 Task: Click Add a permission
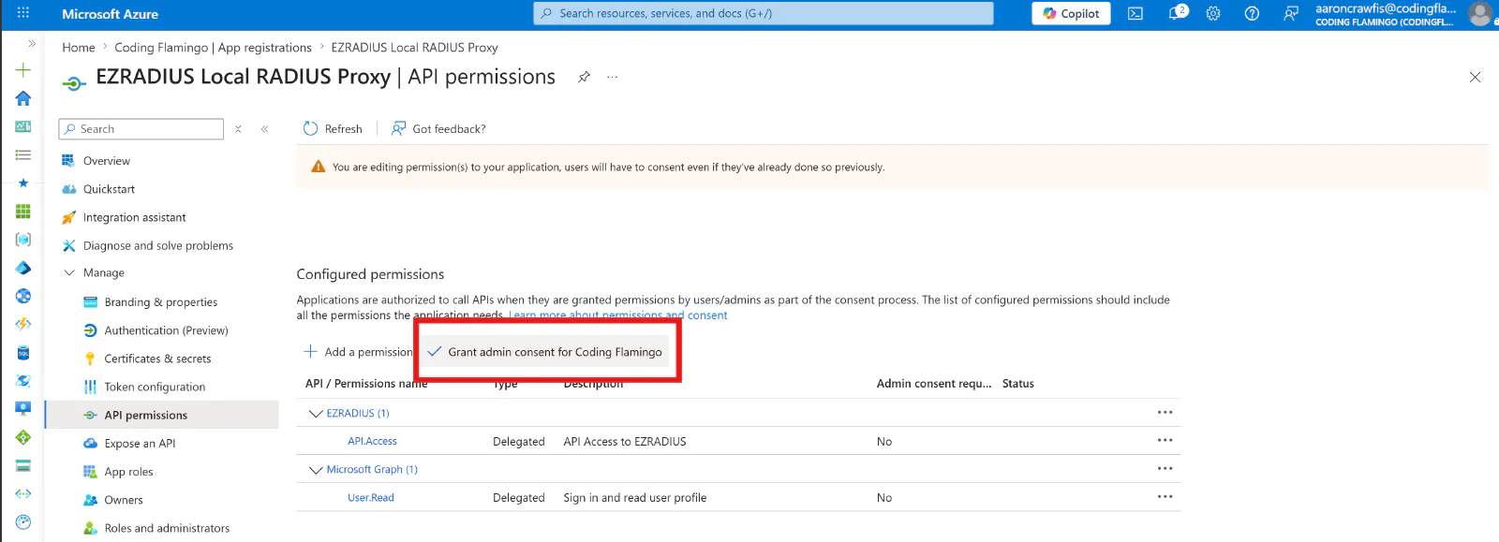point(358,352)
